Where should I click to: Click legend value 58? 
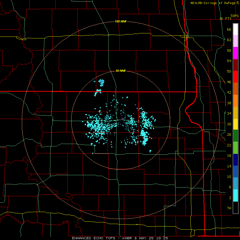pos(229,50)
